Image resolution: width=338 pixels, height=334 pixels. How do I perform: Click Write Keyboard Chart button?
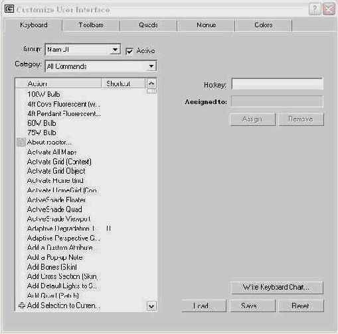277,288
